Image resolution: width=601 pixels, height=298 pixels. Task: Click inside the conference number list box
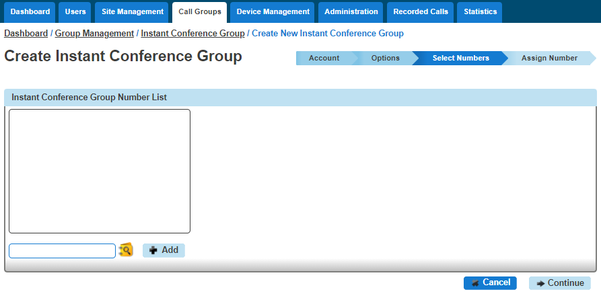click(100, 172)
